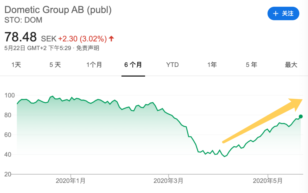Click the 2020年3月 axis label
Viewport: 308px width, 193px height.
169,181
